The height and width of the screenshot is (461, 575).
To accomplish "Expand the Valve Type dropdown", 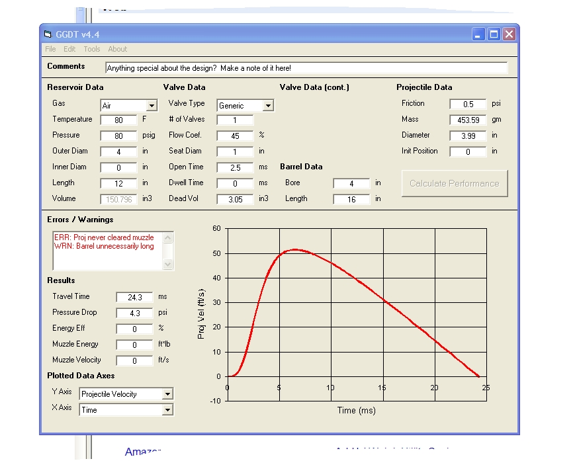I will point(267,106).
